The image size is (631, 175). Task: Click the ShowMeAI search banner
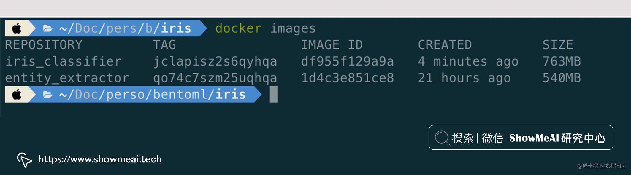pyautogui.click(x=521, y=138)
